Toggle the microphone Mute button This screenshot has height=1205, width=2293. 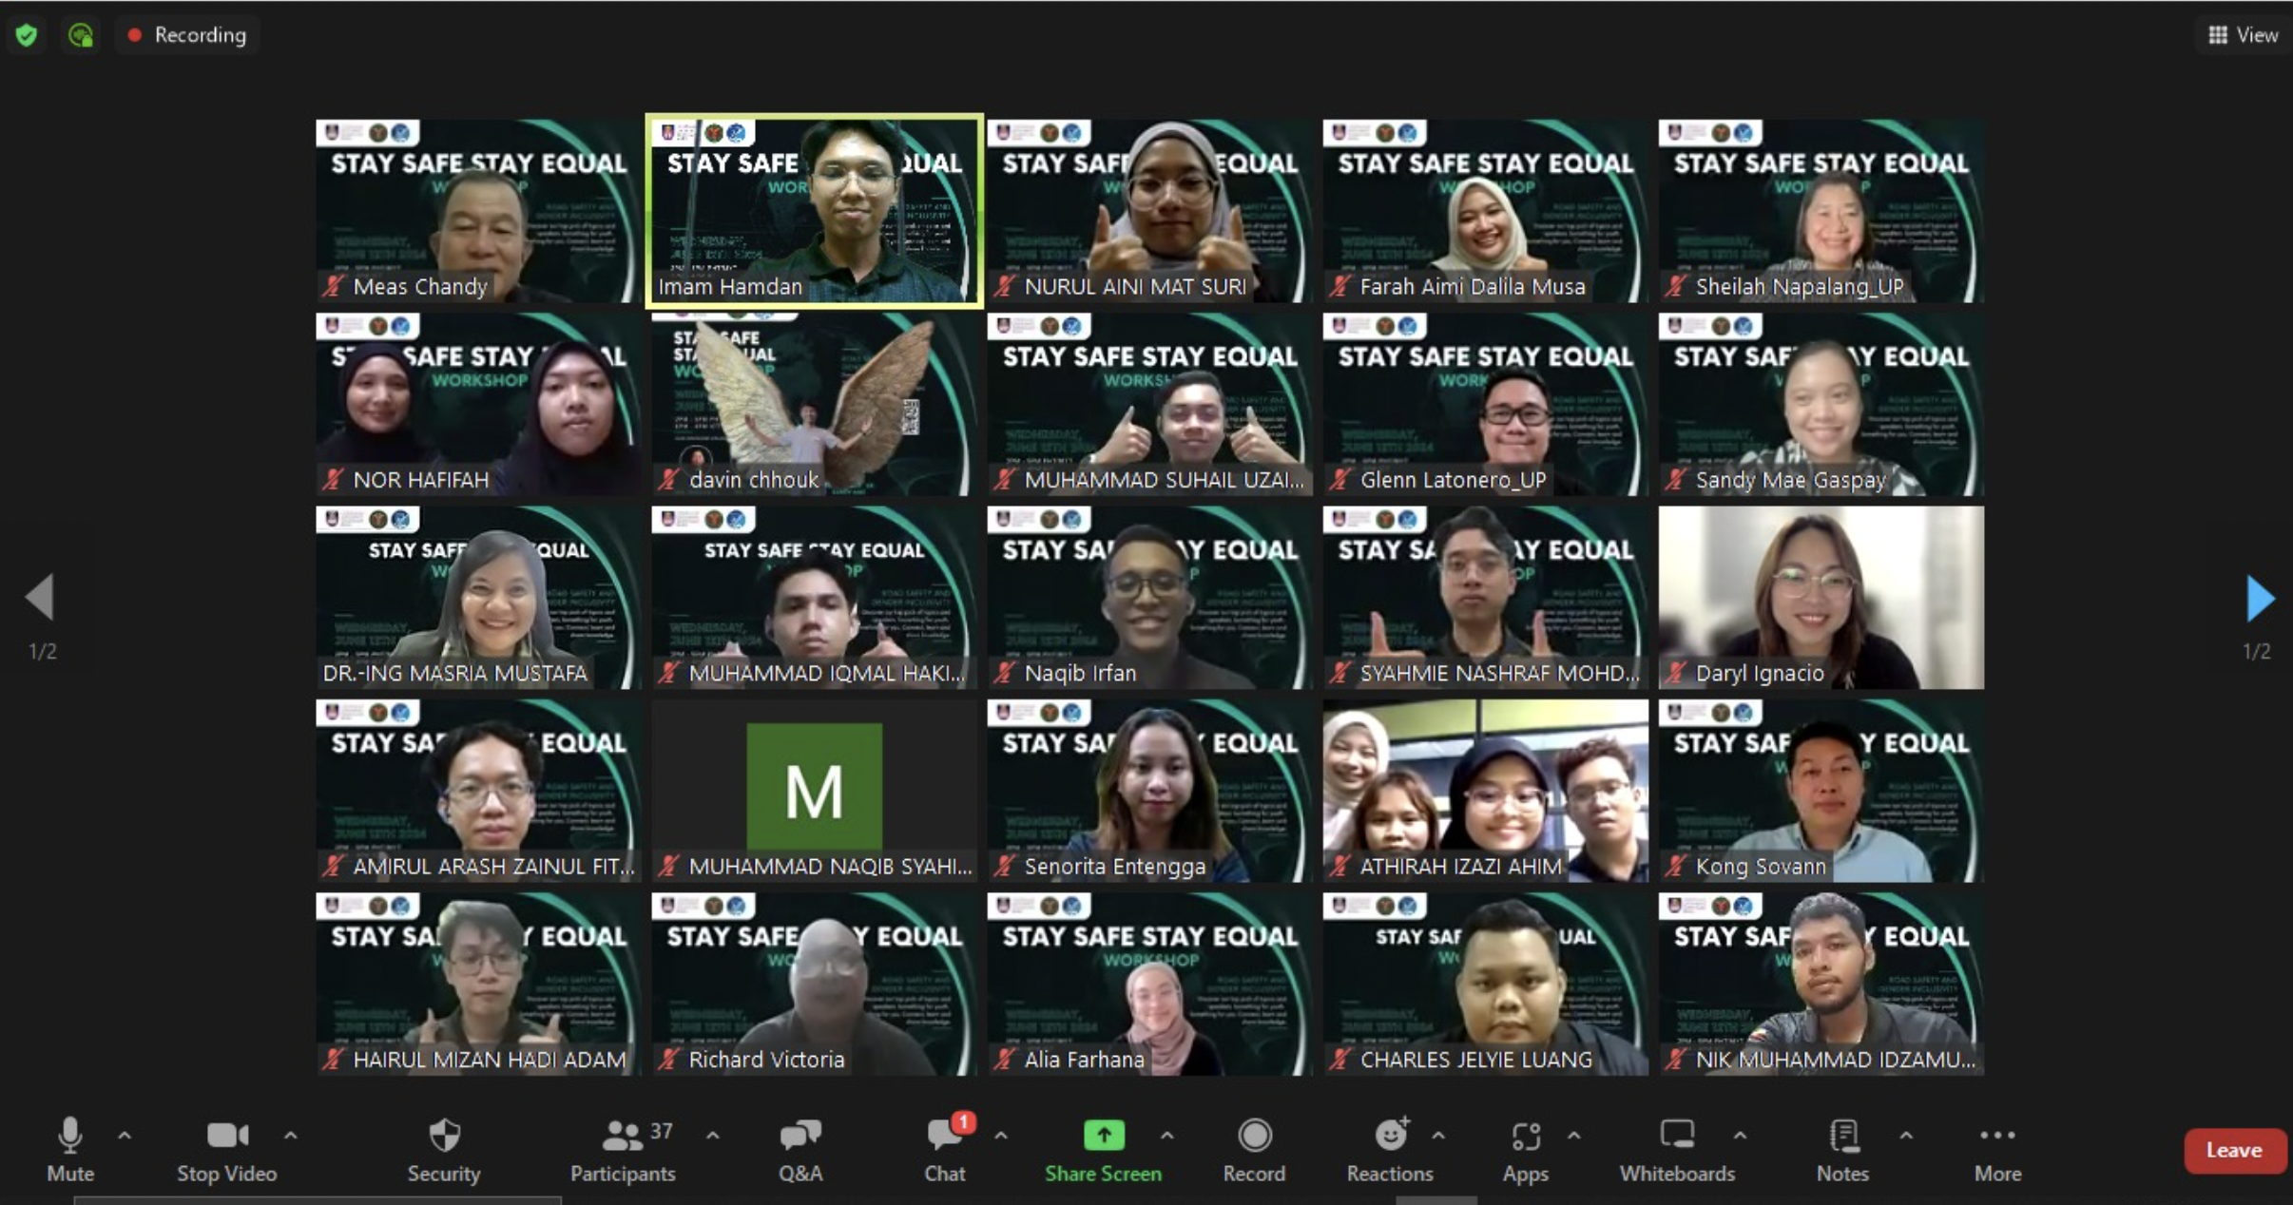pos(70,1136)
